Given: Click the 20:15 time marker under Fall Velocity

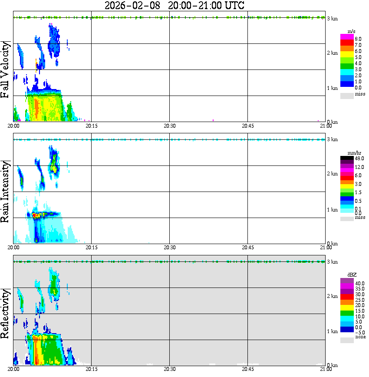Looking at the screenshot, I should 91,126.
